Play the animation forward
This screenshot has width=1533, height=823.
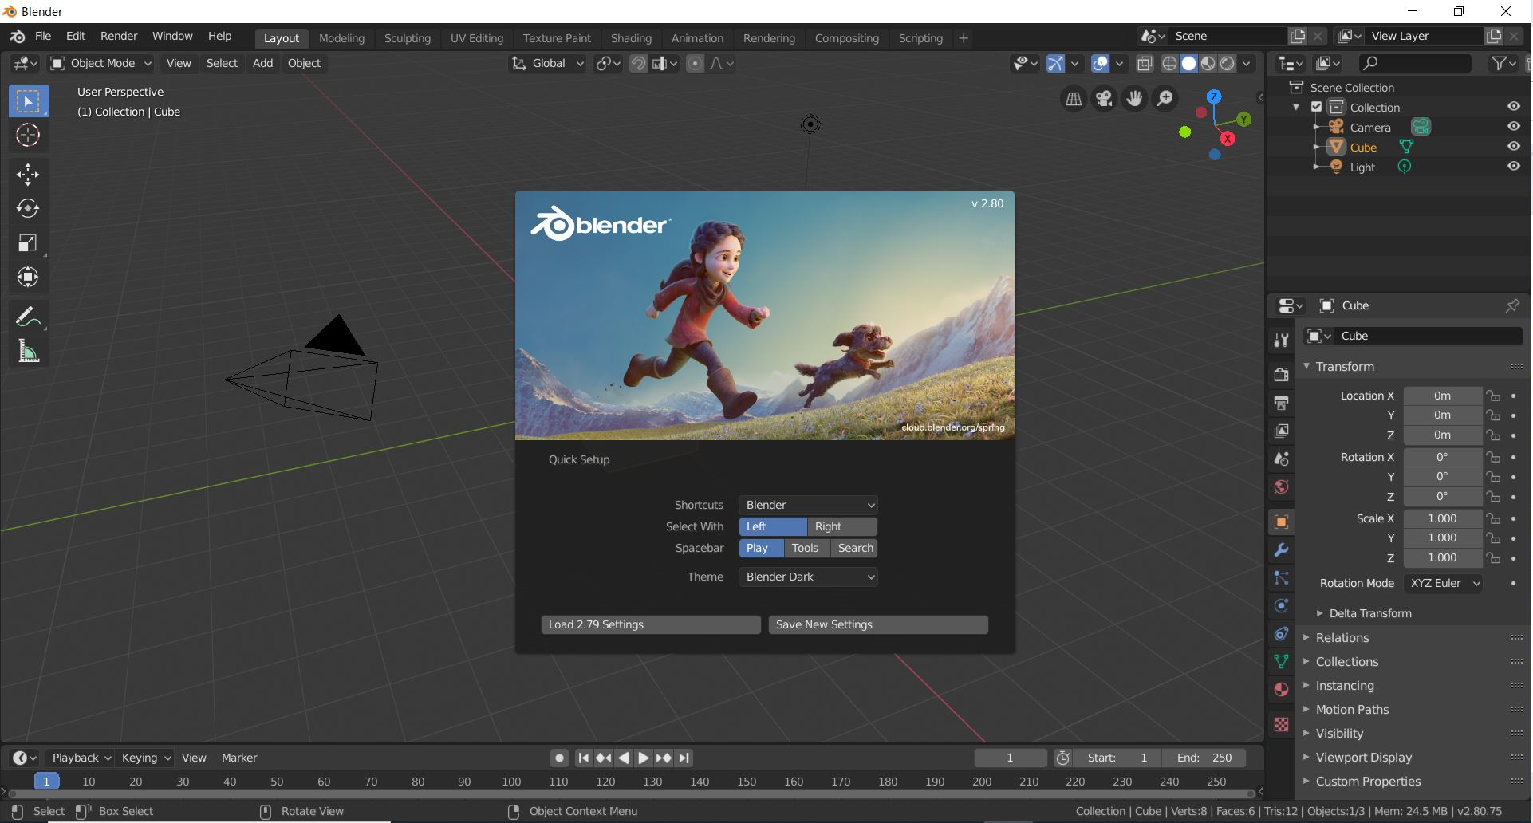point(643,758)
